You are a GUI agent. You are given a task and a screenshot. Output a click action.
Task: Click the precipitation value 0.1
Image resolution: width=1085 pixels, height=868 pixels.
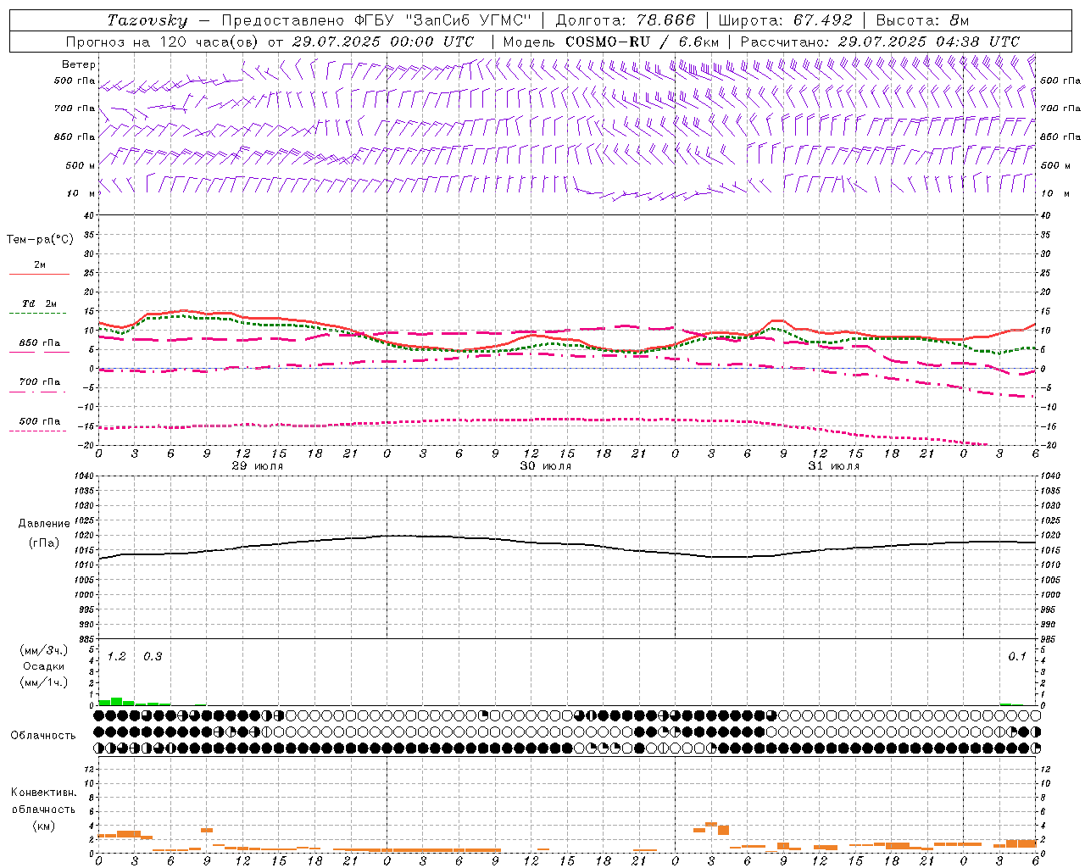[x=1017, y=657]
